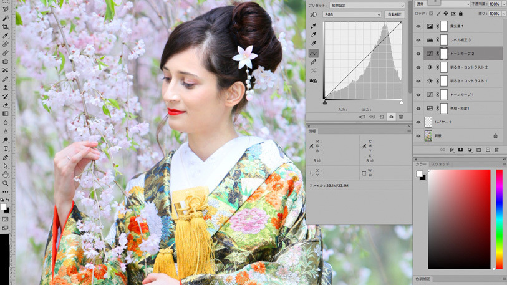Switch to the スウォッチ tab
507x285 pixels.
point(440,164)
